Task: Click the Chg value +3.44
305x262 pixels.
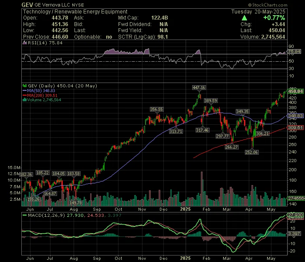Action: (278, 24)
